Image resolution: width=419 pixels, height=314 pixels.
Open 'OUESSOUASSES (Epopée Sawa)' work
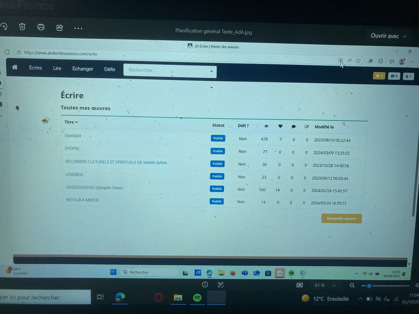(x=94, y=188)
